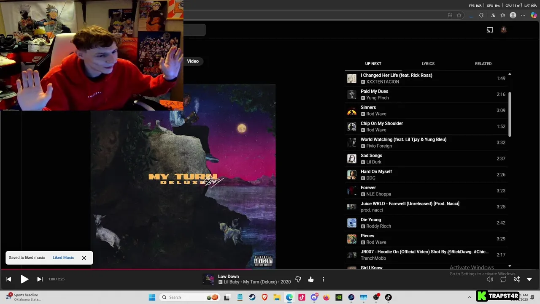Add page to favorites star icon

(x=459, y=15)
